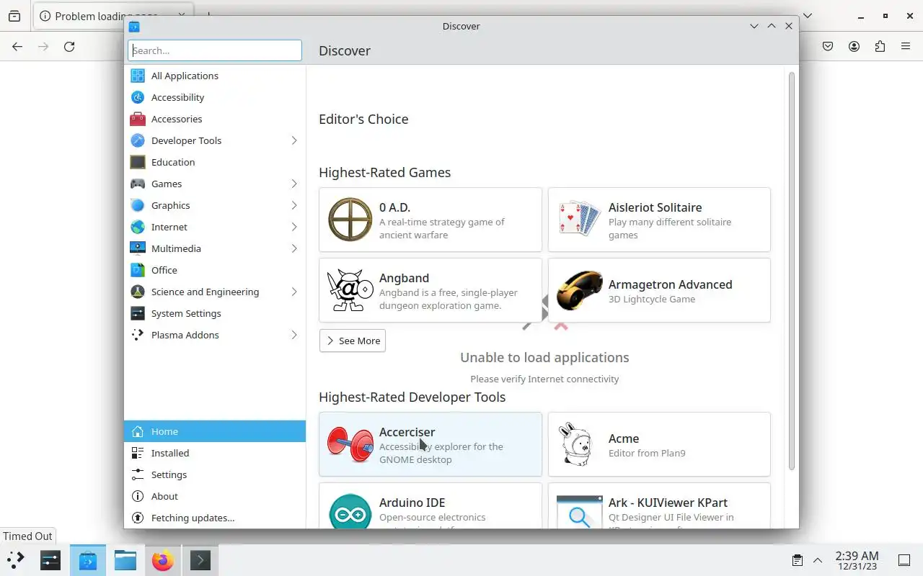Select the Office category label

(164, 270)
